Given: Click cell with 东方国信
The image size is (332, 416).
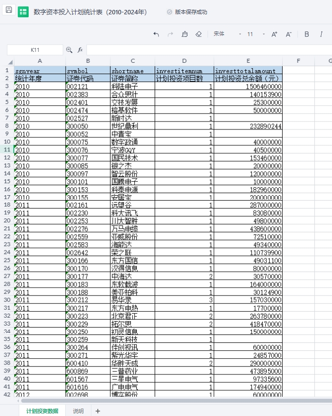Looking at the screenshot, I should pos(133,260).
